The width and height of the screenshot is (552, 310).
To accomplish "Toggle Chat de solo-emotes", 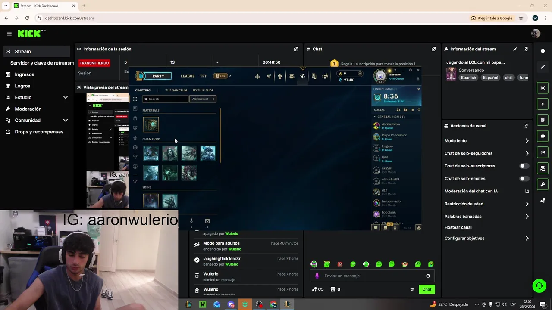I will [524, 178].
